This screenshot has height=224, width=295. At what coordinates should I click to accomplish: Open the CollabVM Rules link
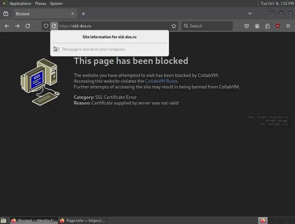pos(161,81)
